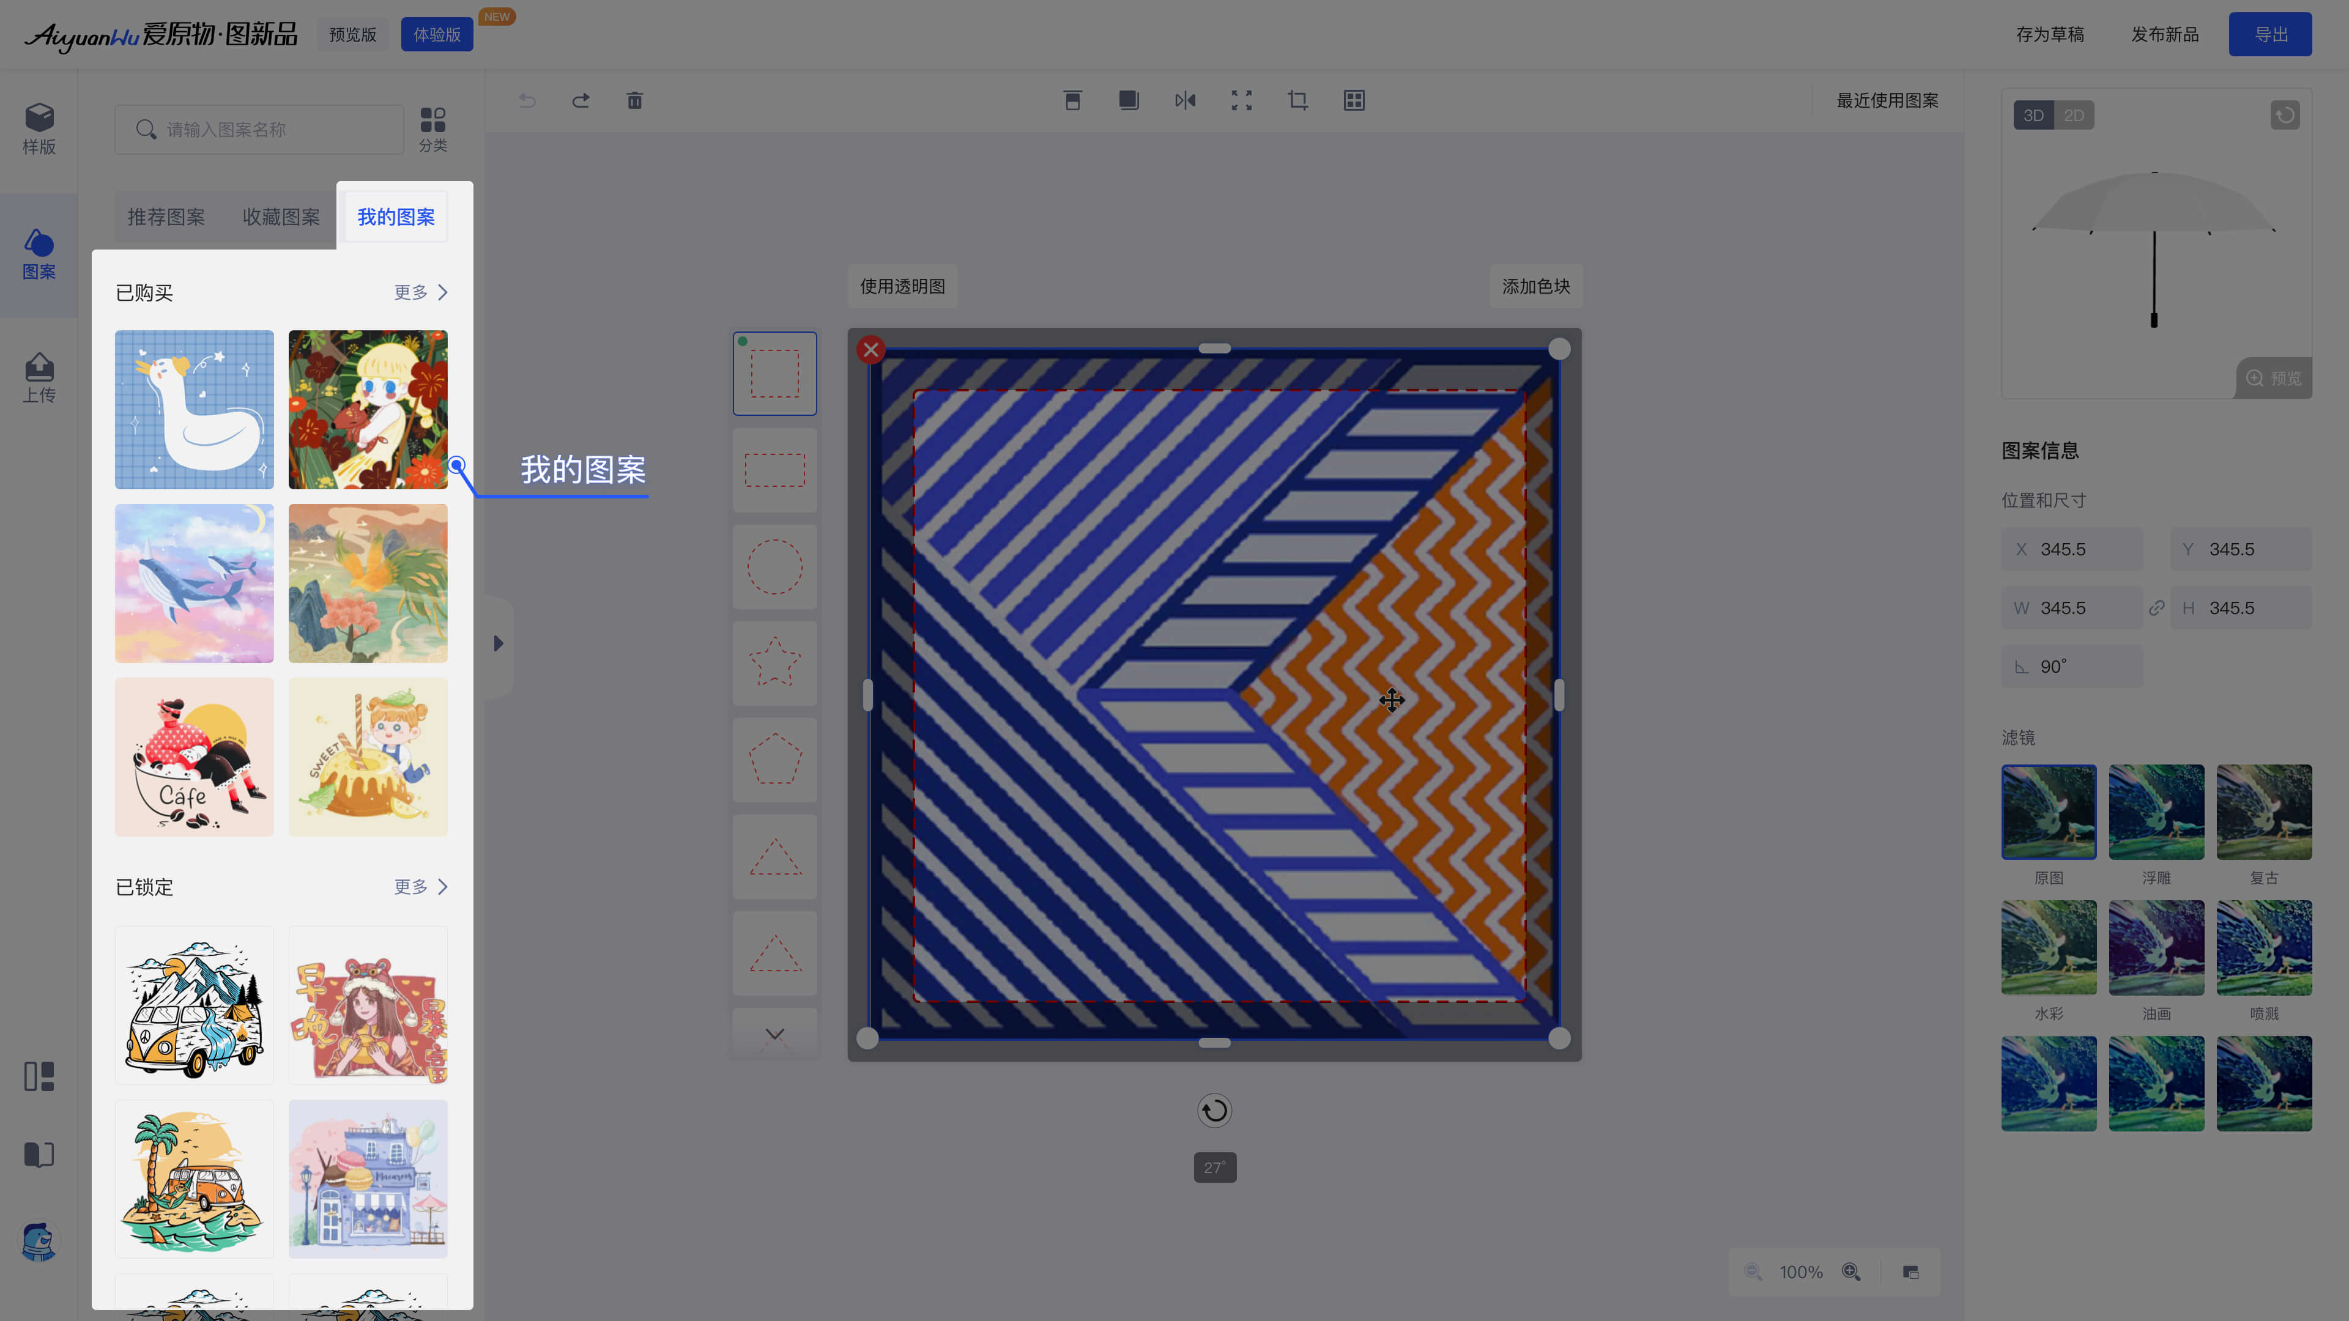Click the 添加色块 button
This screenshot has width=2349, height=1321.
(1535, 286)
